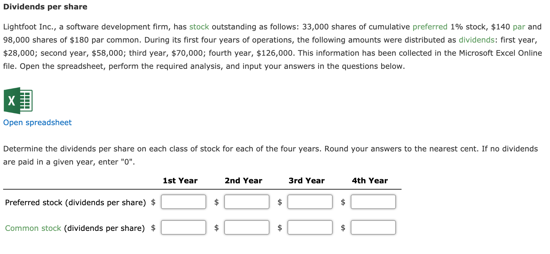Click the "1st Year" column header
This screenshot has height=254, width=550.
pos(180,180)
